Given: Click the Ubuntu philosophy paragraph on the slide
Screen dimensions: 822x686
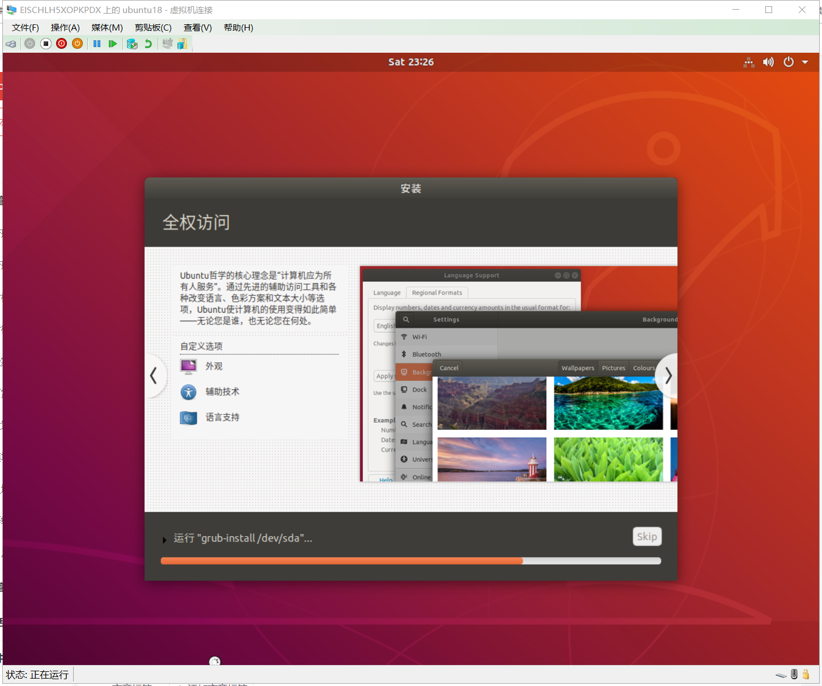Looking at the screenshot, I should [259, 298].
